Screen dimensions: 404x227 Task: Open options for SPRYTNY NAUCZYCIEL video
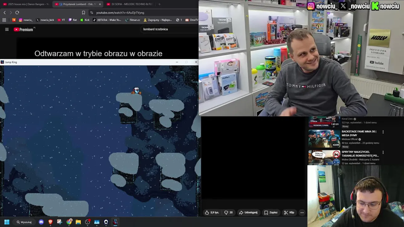tap(383, 152)
